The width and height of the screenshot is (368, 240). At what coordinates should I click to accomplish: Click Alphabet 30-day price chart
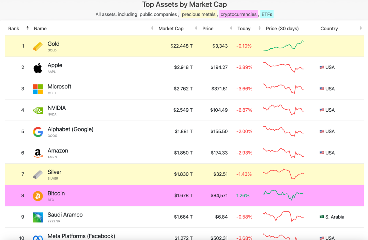tap(283, 131)
